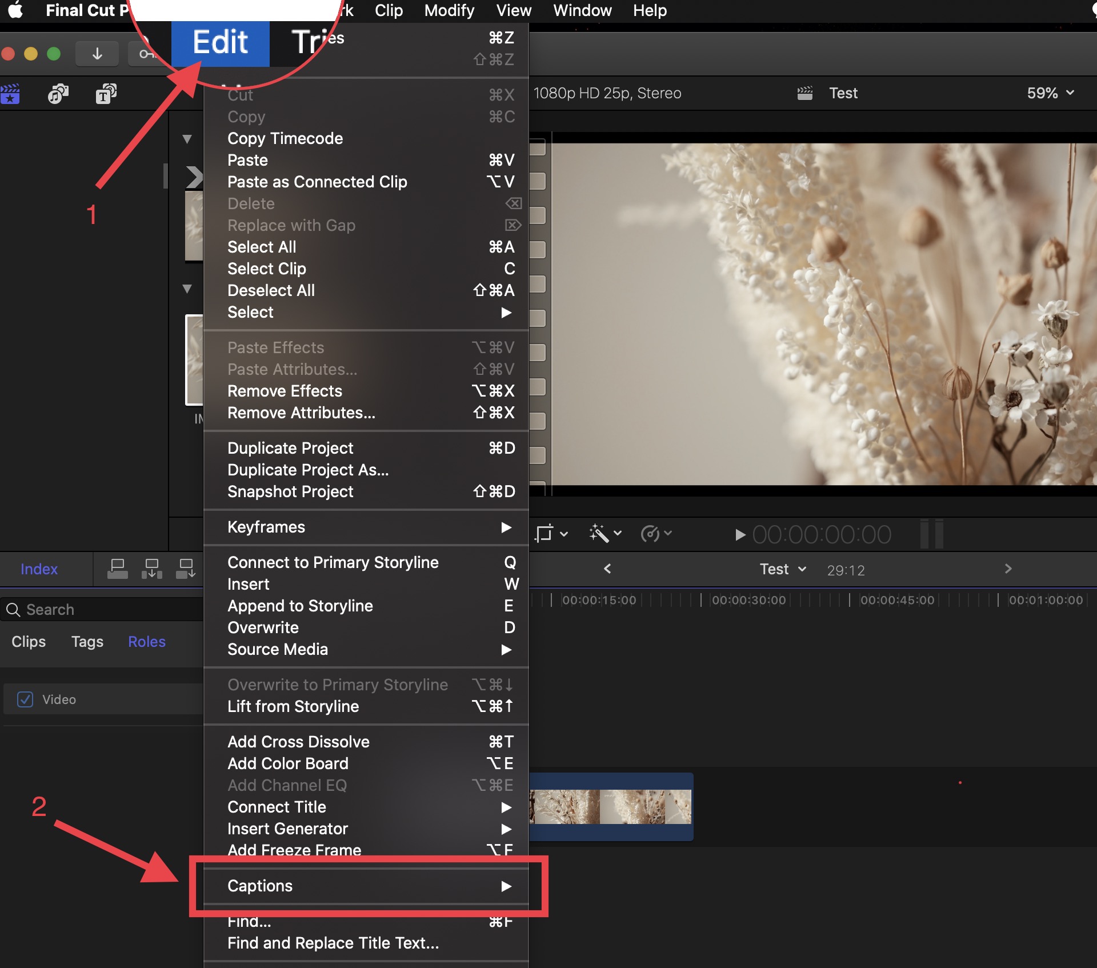This screenshot has width=1097, height=968.
Task: Click the Index button
Action: [39, 569]
